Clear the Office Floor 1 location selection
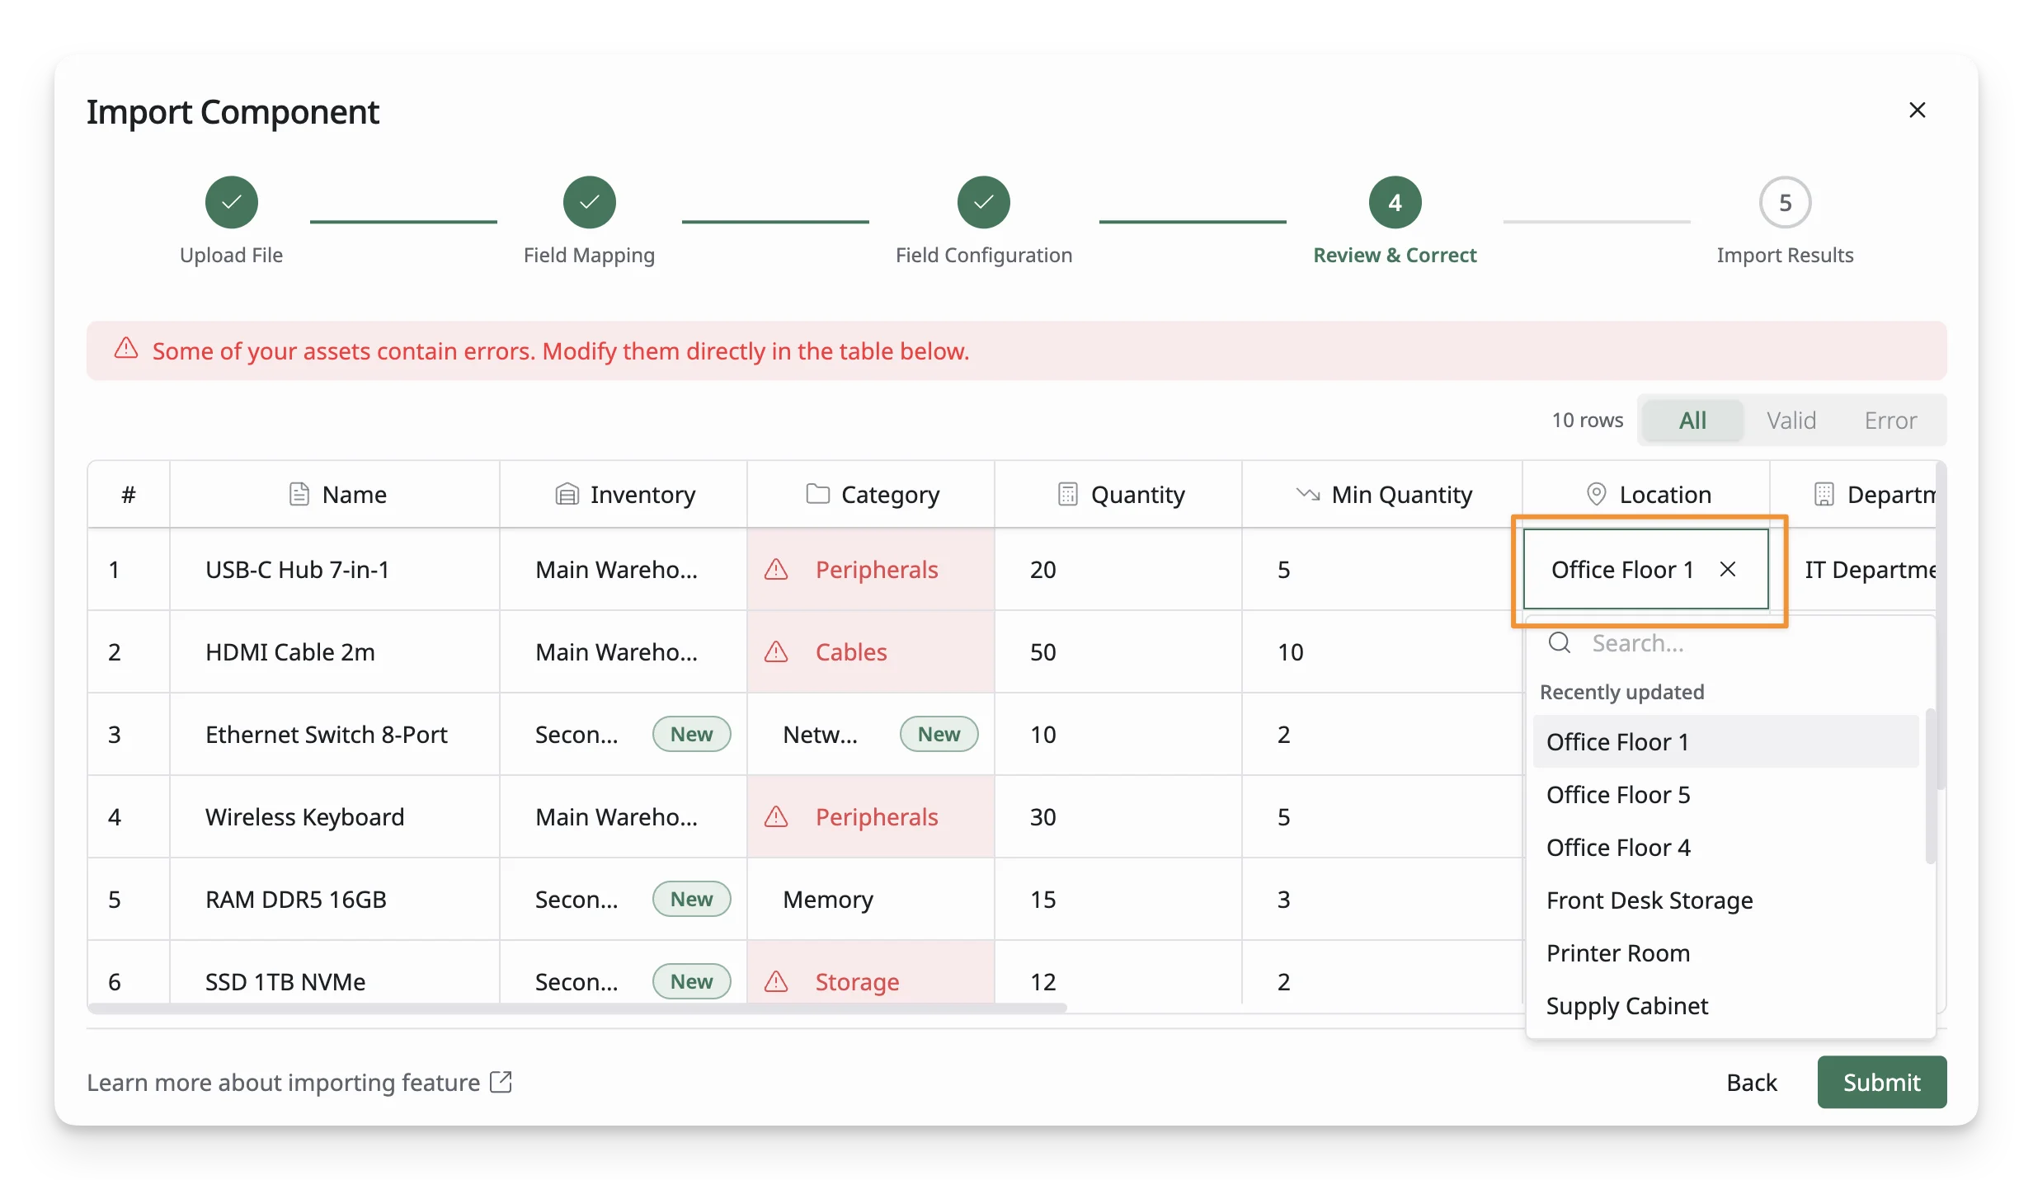 click(1728, 569)
